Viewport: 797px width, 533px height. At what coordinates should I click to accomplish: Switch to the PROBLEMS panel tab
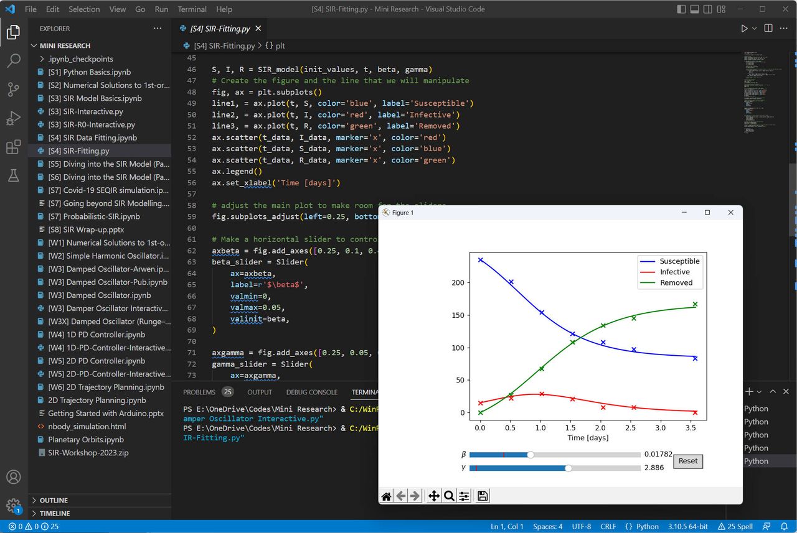pyautogui.click(x=199, y=392)
